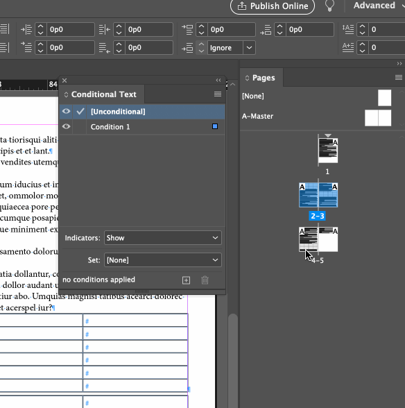Select the page 1 thumbnail
This screenshot has height=408, width=405.
click(328, 151)
